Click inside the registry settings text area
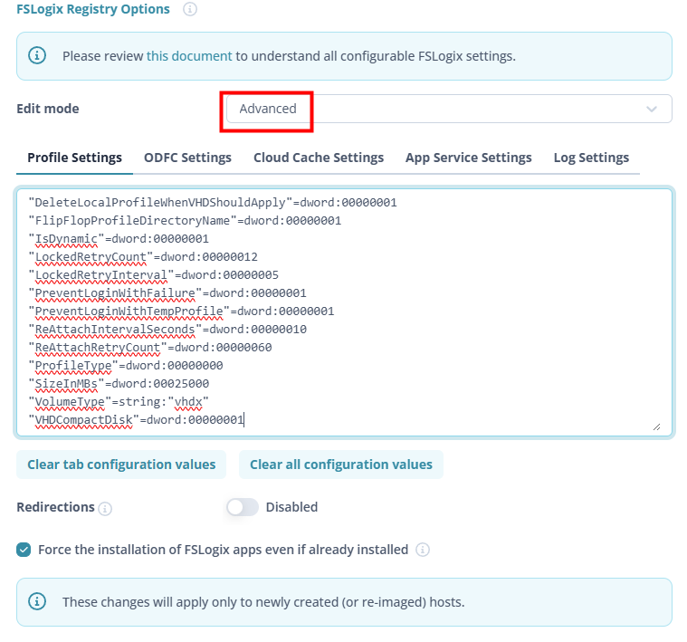 pos(344,312)
